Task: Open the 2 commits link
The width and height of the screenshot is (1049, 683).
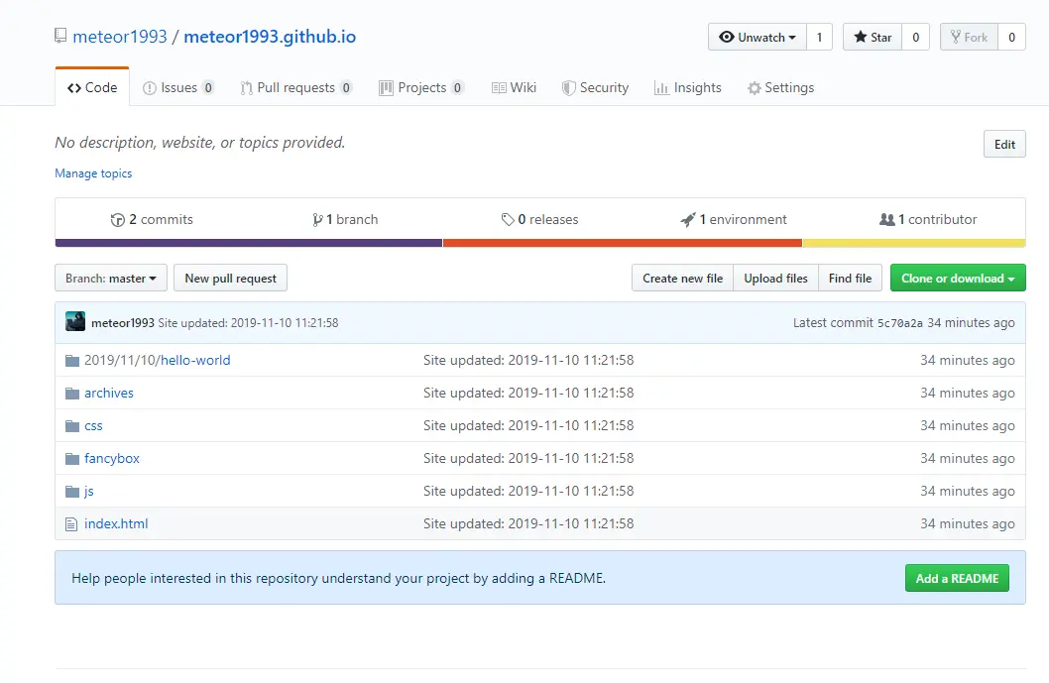Action: (152, 219)
